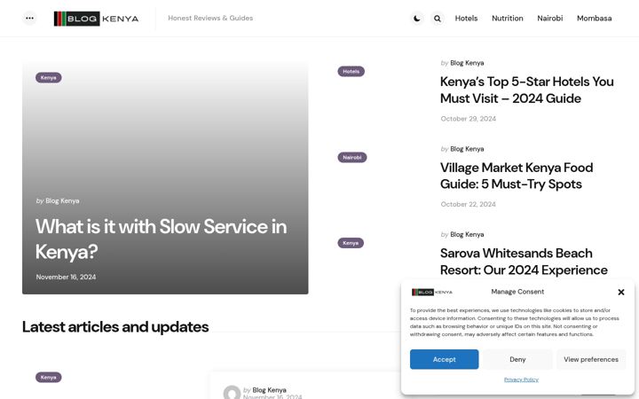Click 'November 16, 2024' on featured article
The height and width of the screenshot is (399, 639).
point(66,277)
